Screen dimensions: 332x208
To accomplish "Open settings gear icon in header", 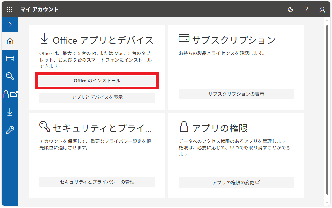I will 291,9.
